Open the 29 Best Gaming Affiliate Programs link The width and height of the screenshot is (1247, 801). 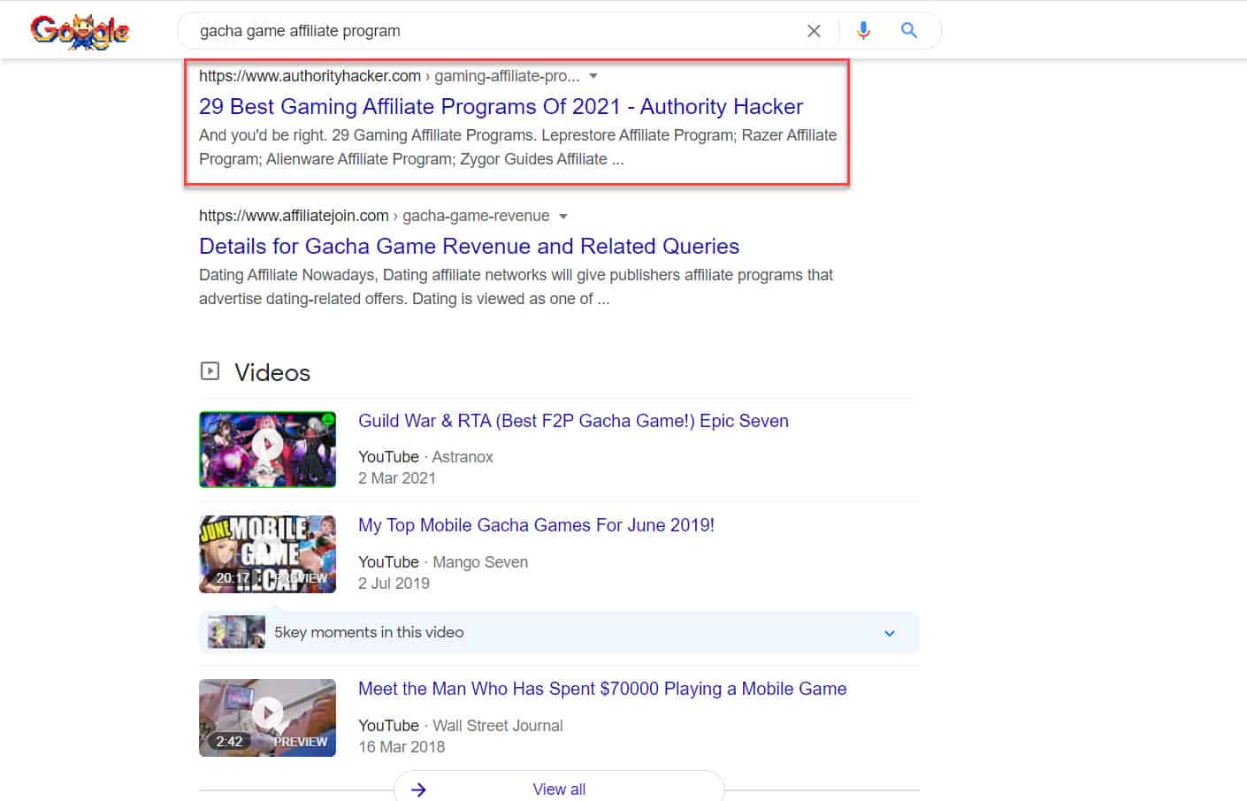pyautogui.click(x=501, y=106)
